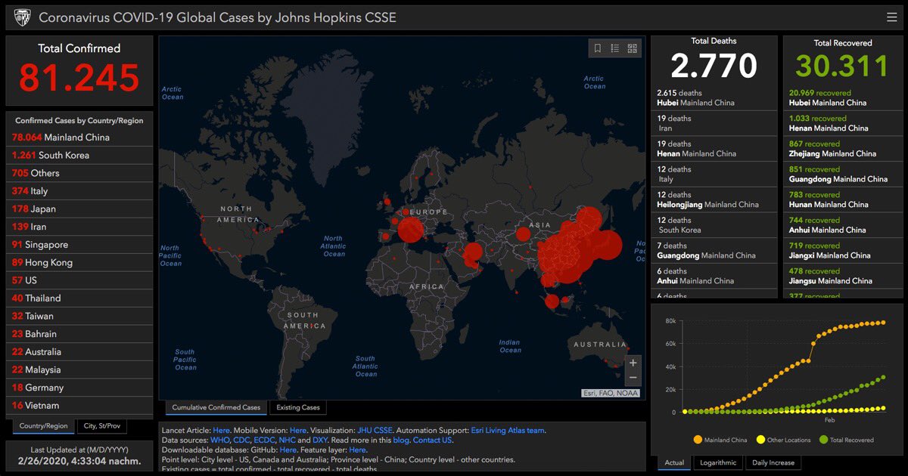Click 719 recovered Jiangxi entry

[x=842, y=251]
